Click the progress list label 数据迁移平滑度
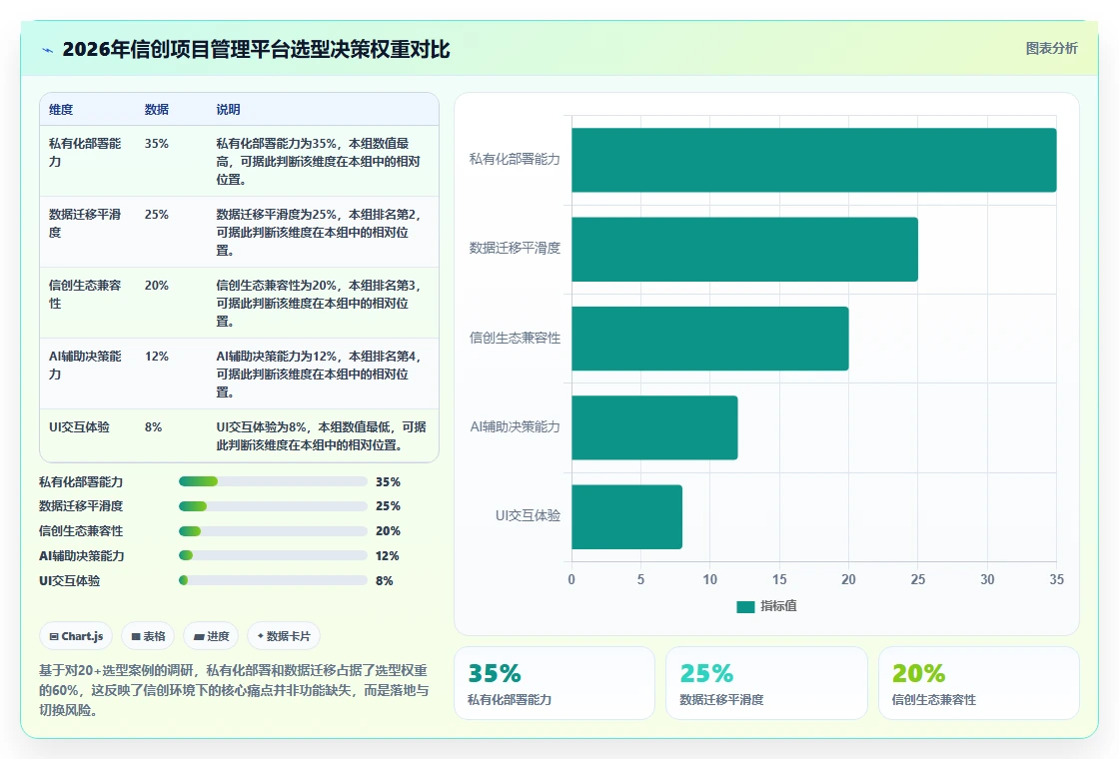 point(81,505)
